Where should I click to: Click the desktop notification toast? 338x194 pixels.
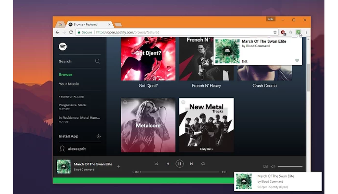(278, 181)
